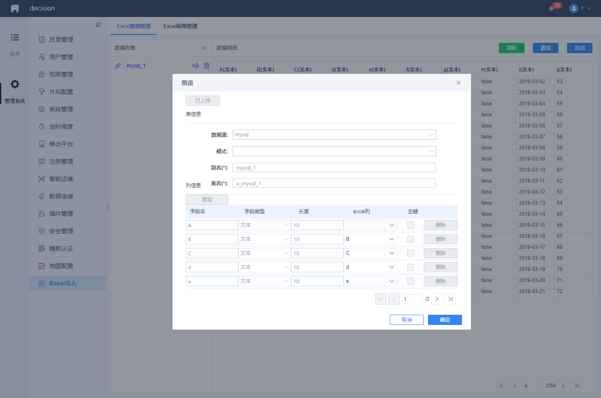Viewport: 601px width, 398px height.
Task: Click the link icon beside mysql_1
Action: 118,66
